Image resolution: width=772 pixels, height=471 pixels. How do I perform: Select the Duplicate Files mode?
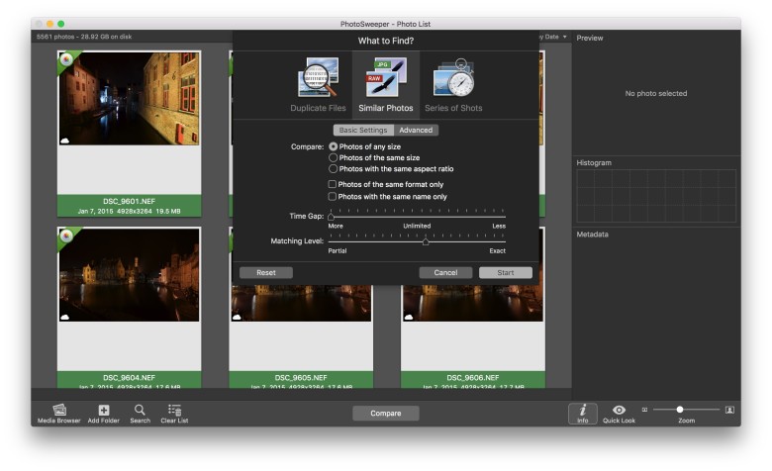click(x=318, y=85)
